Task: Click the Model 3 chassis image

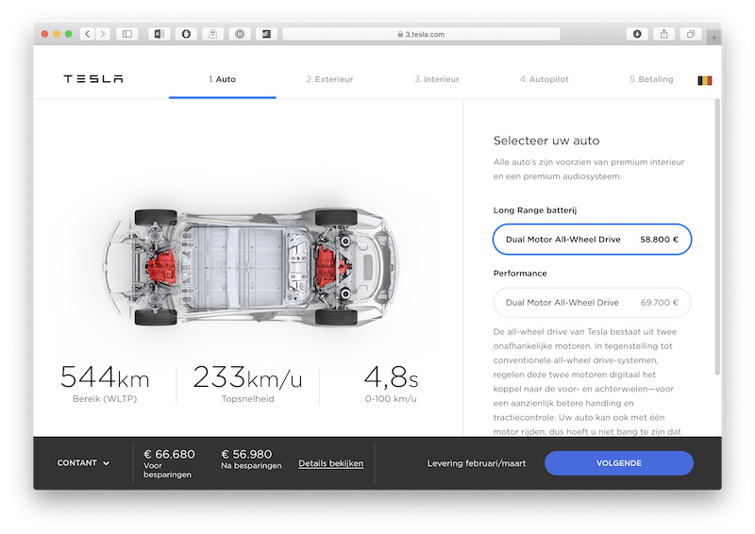Action: tap(250, 267)
